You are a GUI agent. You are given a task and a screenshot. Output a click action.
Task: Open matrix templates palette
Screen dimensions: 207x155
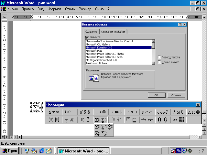pyautogui.click(x=178, y=120)
